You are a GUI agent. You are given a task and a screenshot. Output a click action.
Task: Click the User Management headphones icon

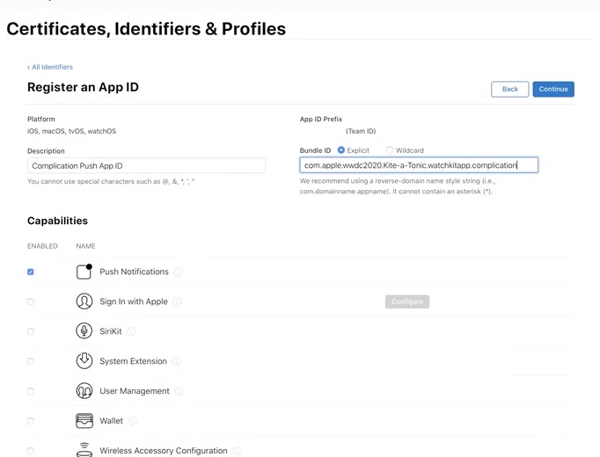click(84, 391)
